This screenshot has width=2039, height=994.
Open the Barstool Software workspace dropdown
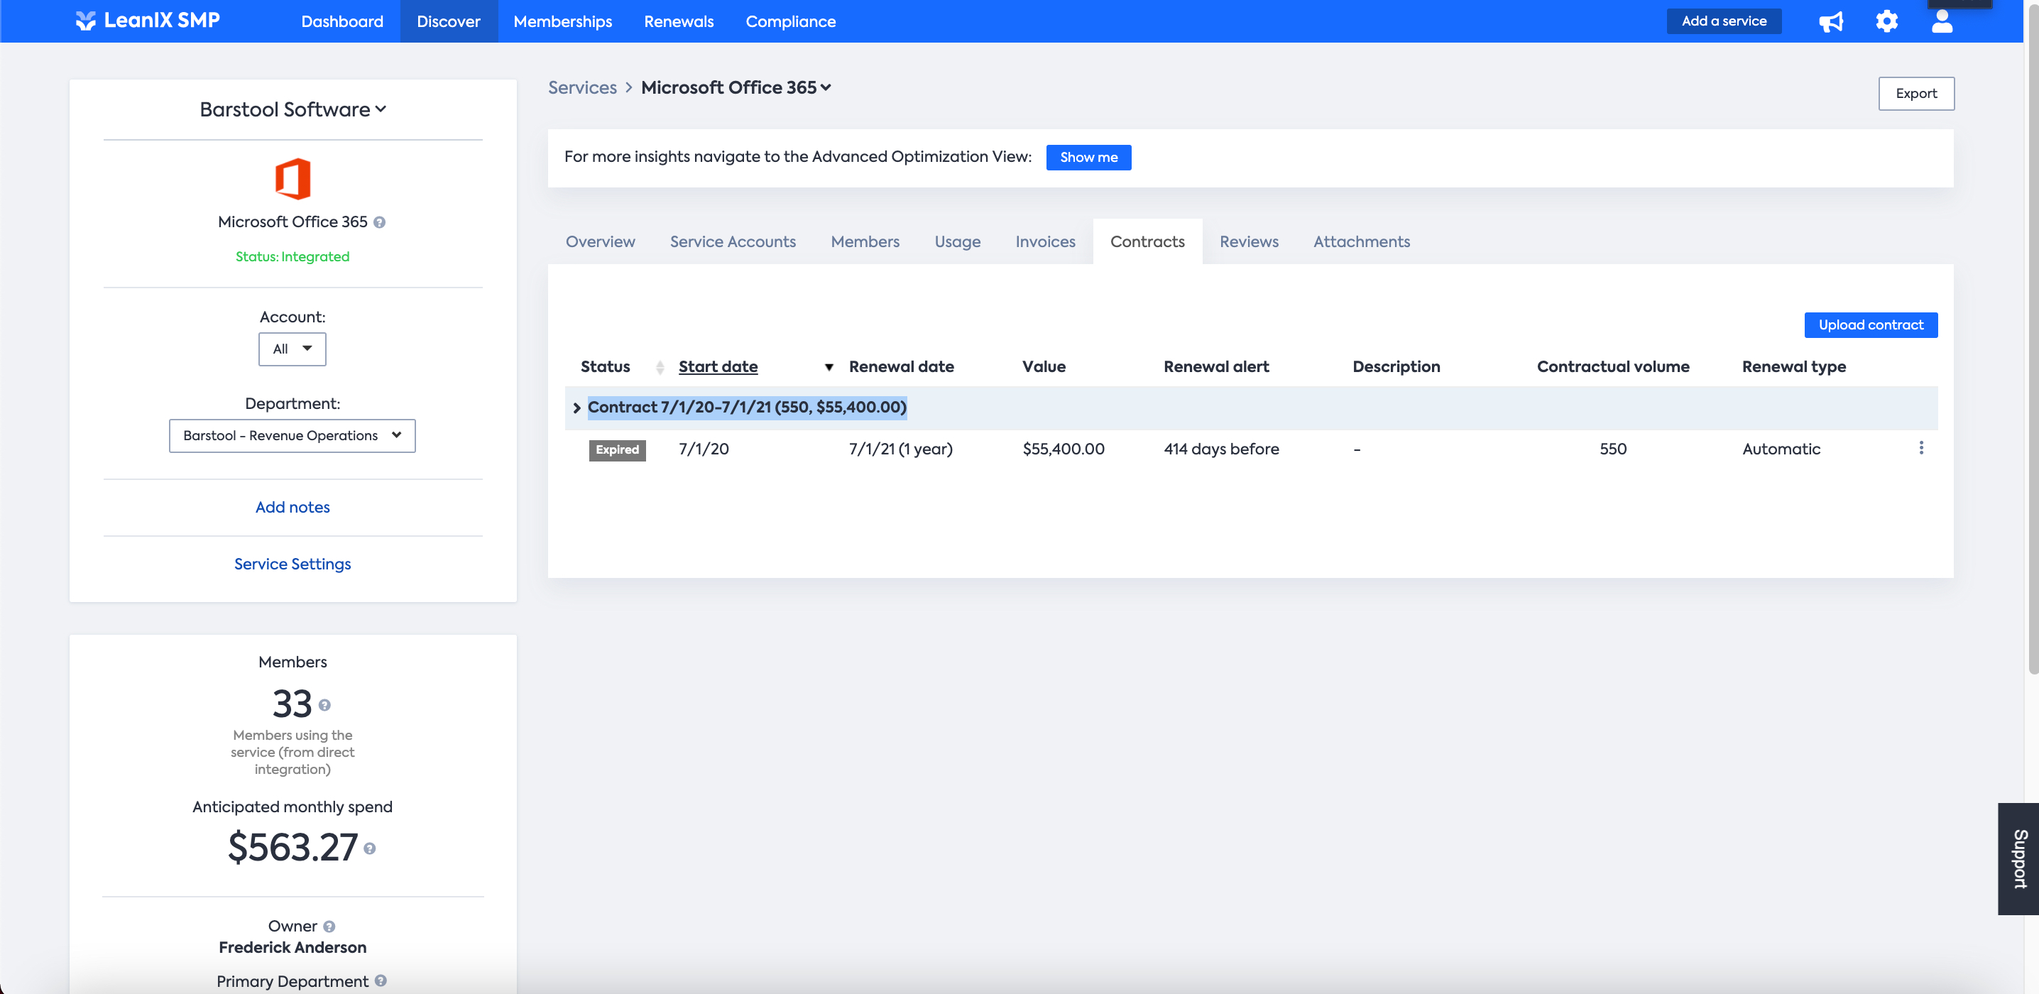point(292,109)
